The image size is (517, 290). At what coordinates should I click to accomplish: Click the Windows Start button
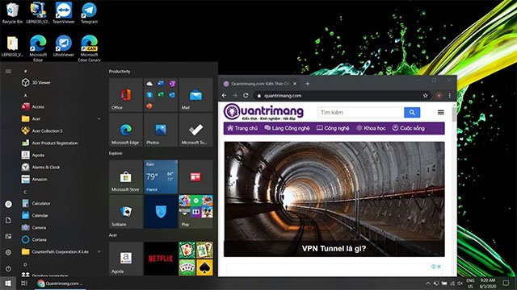click(8, 283)
